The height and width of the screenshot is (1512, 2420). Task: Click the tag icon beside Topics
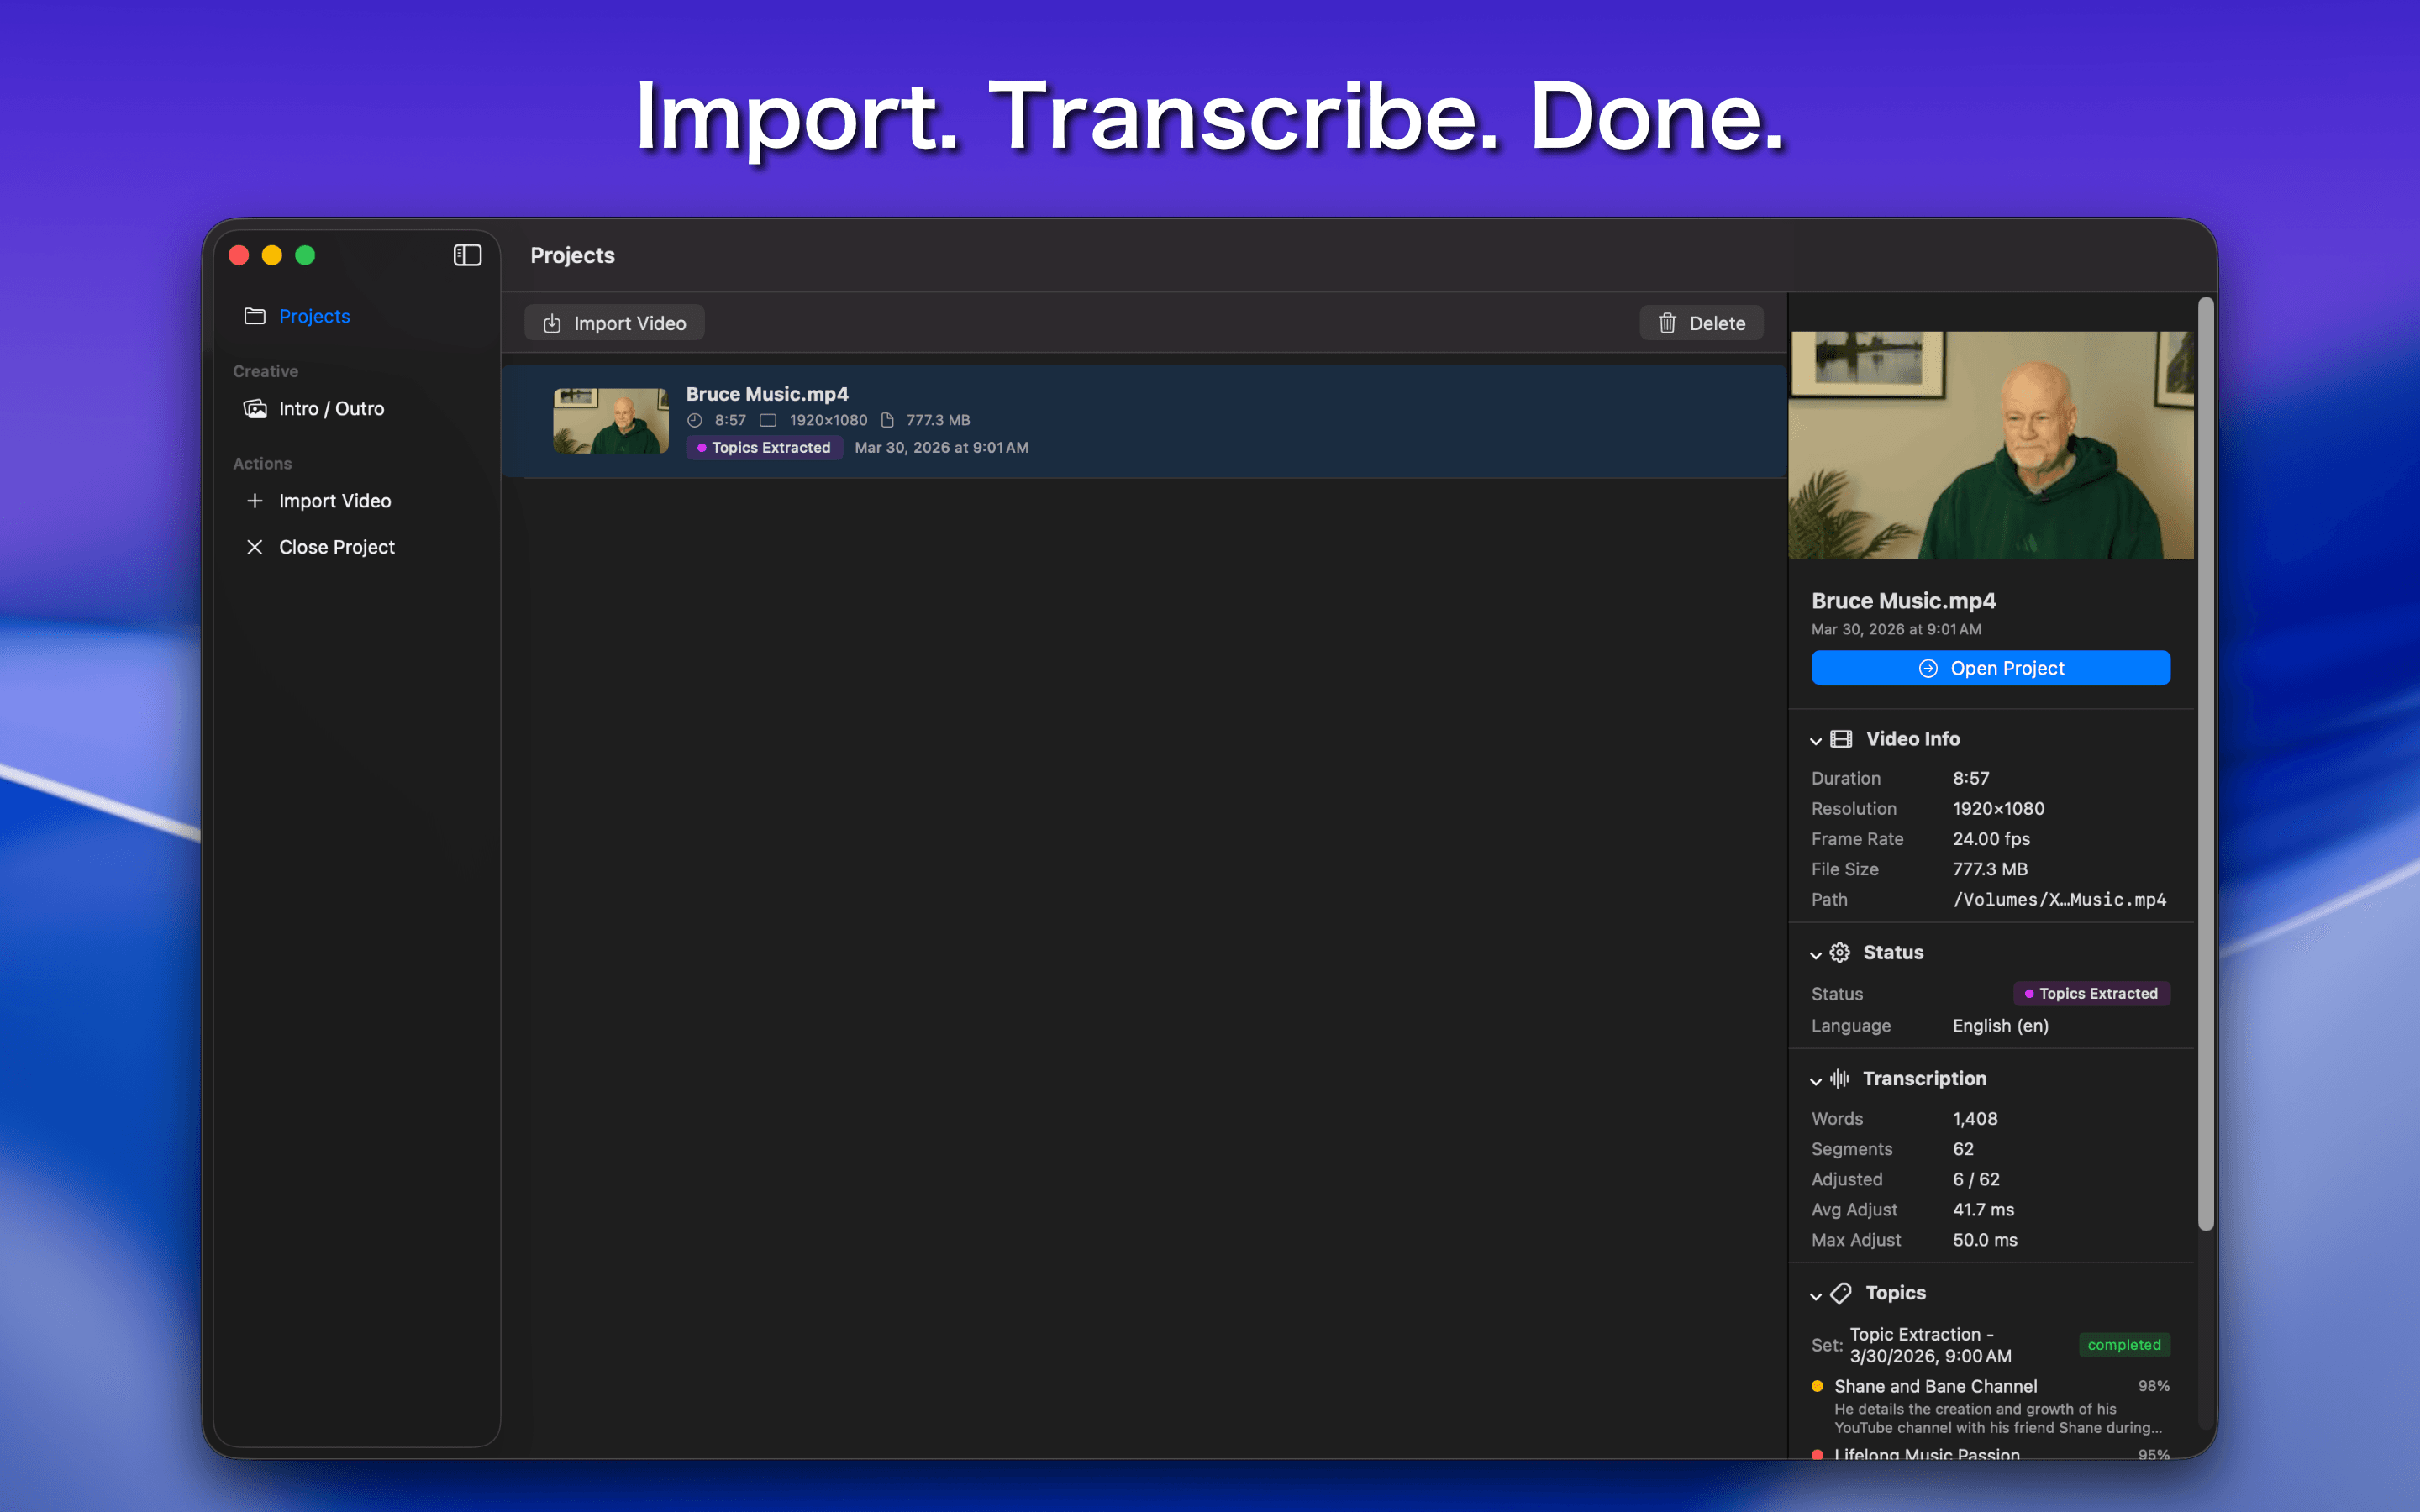(x=1841, y=1293)
